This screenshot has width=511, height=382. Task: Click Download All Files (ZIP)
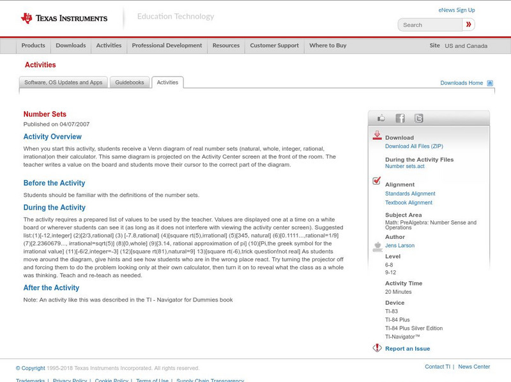click(x=414, y=146)
